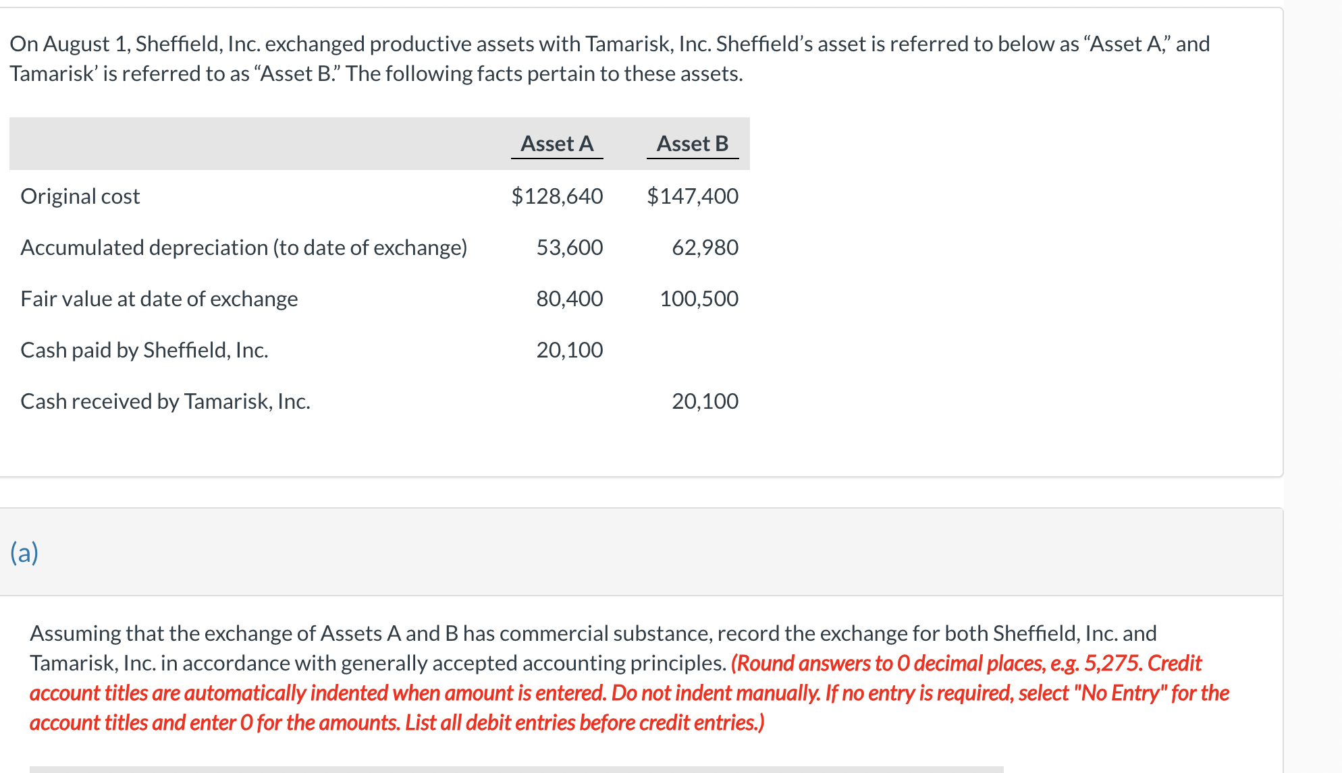
Task: Select the 20,100 cash paid value under Asset A
Action: [x=570, y=350]
